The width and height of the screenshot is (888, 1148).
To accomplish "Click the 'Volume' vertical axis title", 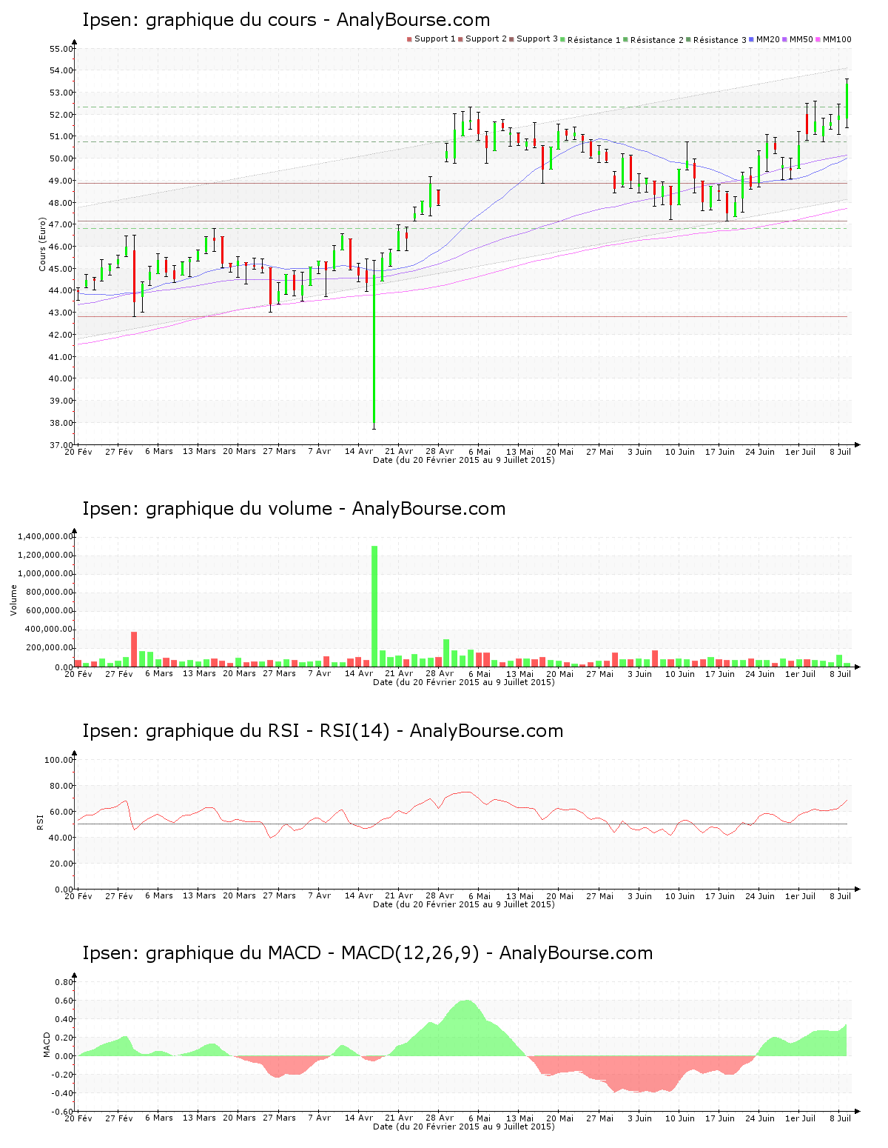I will [13, 600].
